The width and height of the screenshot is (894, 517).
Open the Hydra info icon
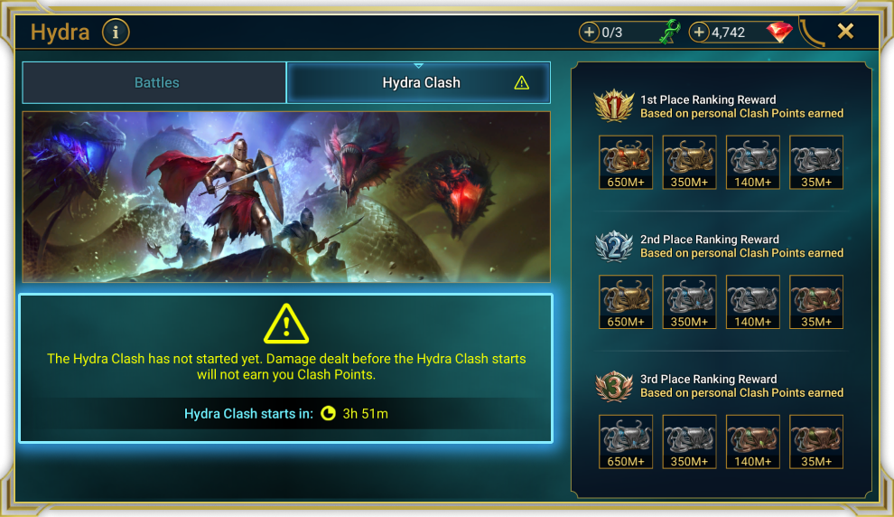tap(116, 32)
